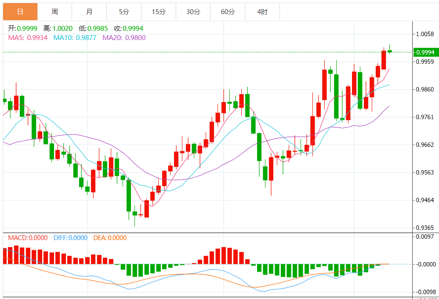Click the -0.0098 MACD axis label
The image size is (439, 299).
(426, 292)
